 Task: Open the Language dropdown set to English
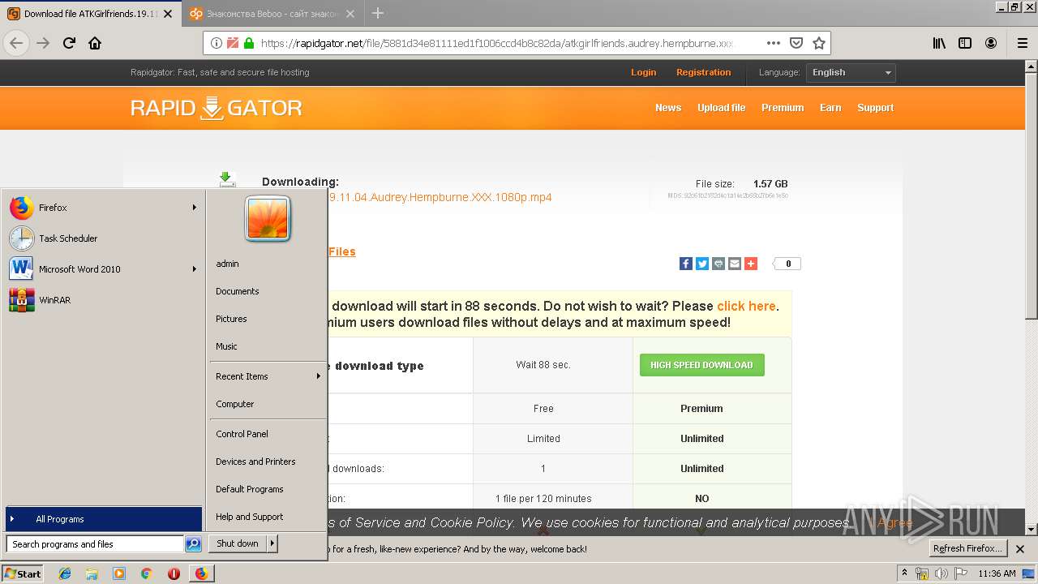click(851, 72)
